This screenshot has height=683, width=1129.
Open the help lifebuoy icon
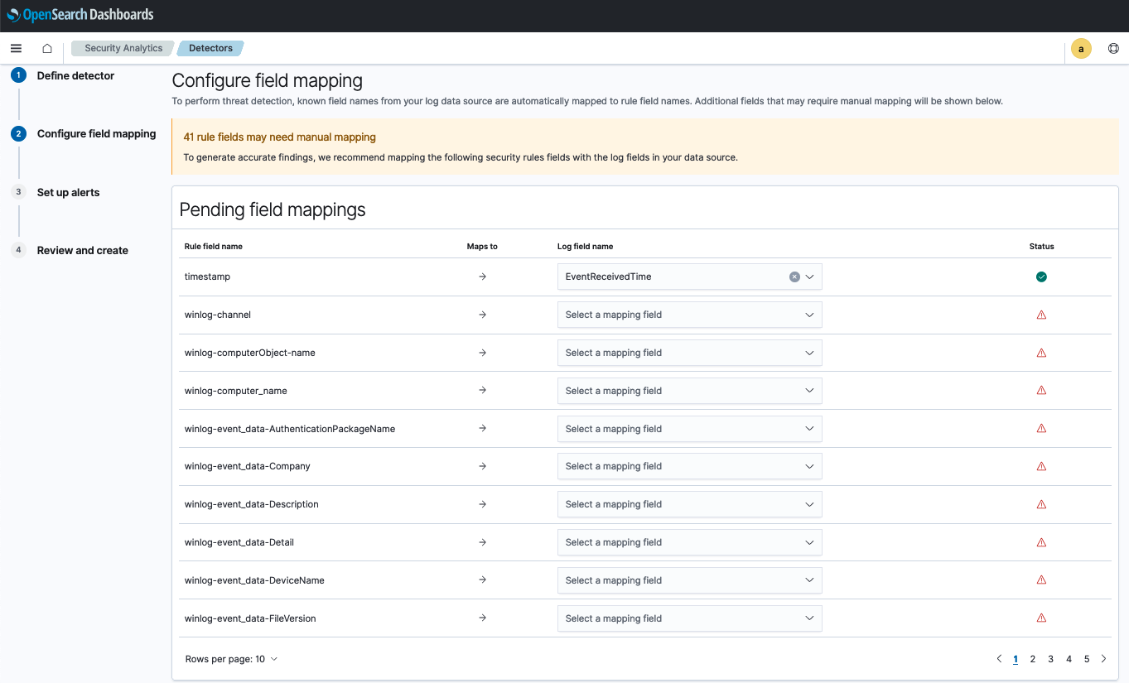point(1113,49)
